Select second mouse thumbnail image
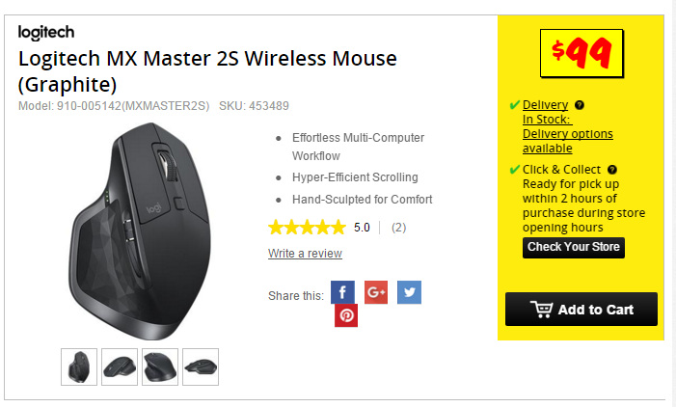The image size is (676, 407). (120, 366)
